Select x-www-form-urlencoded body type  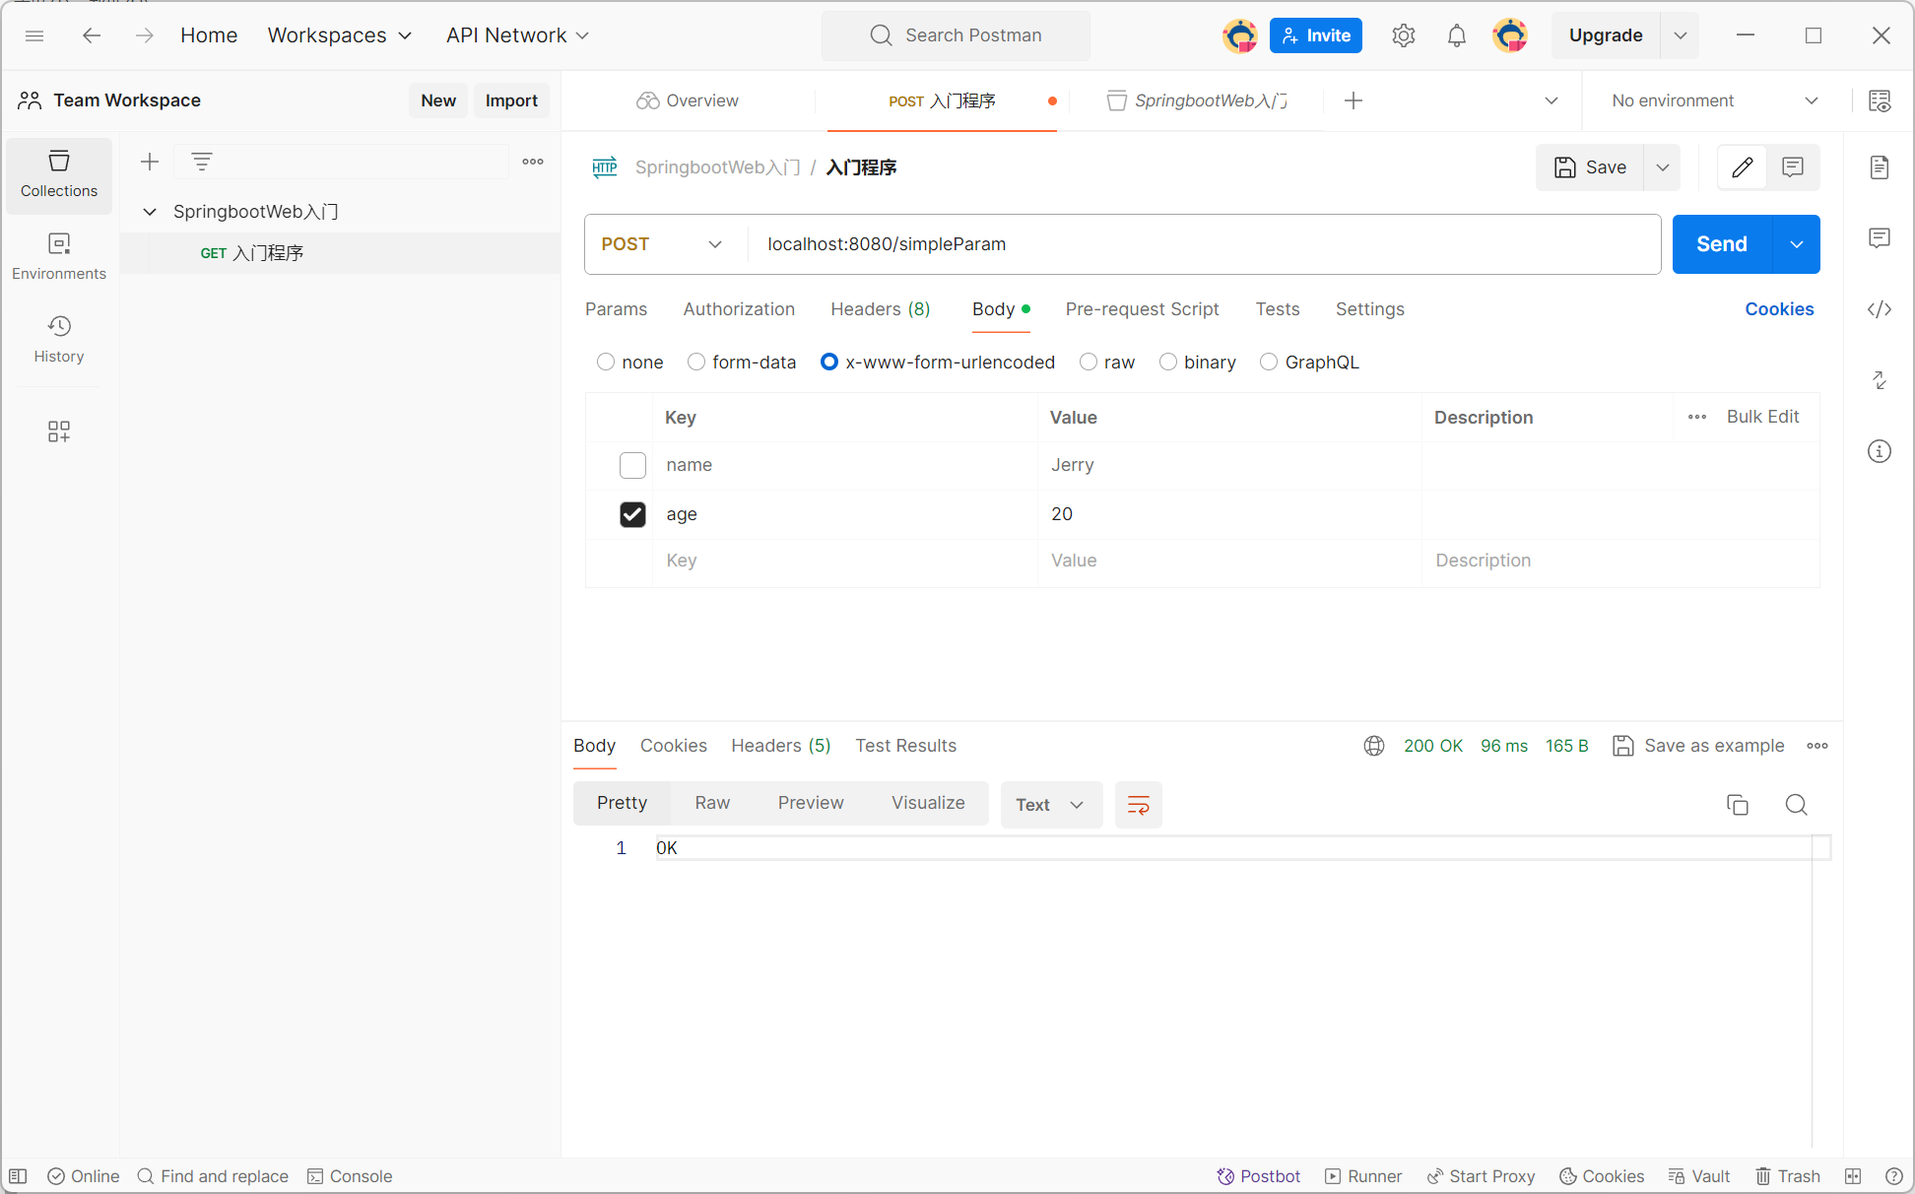click(x=829, y=363)
